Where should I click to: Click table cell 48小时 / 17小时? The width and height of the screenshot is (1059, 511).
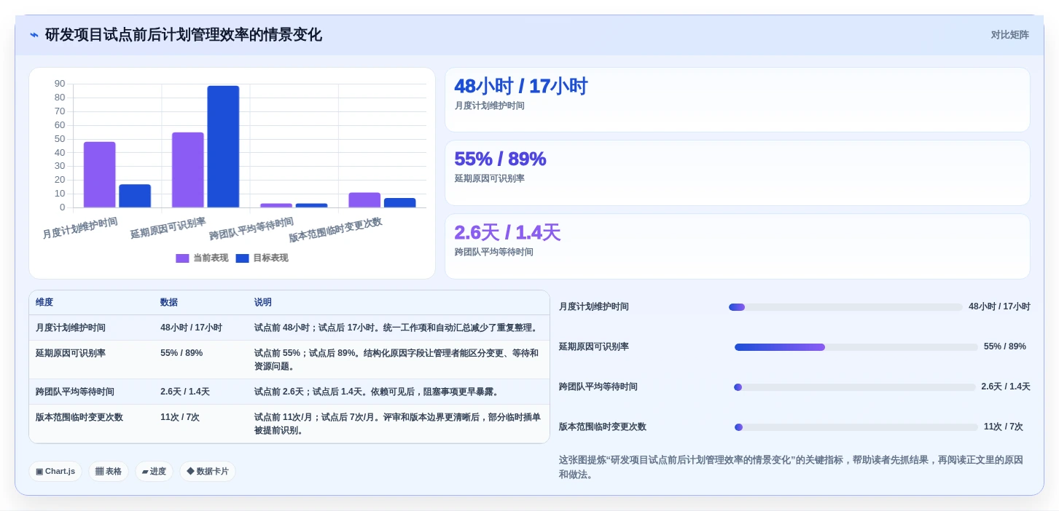pos(201,328)
